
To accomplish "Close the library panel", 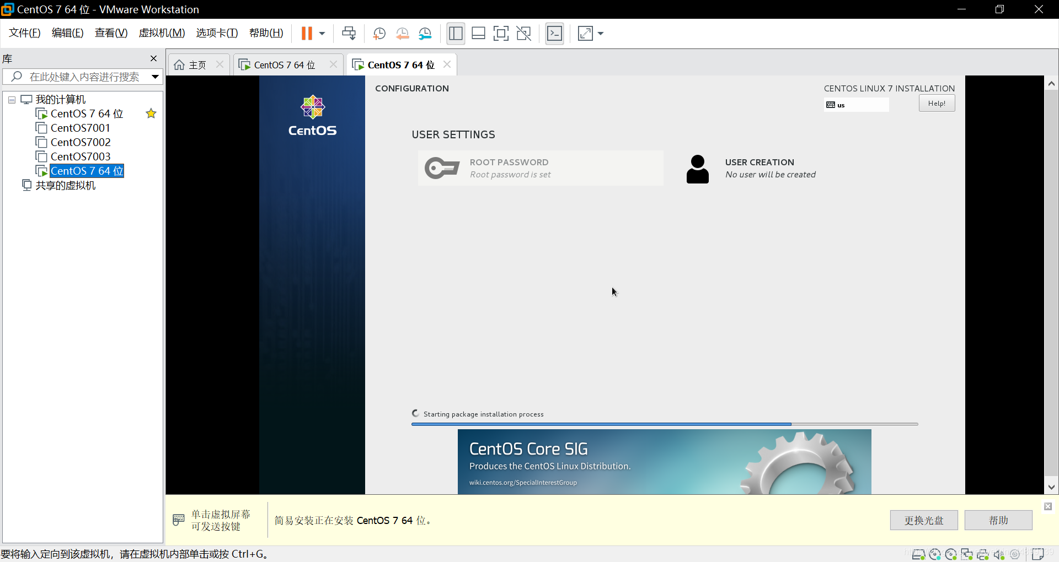I will 154,58.
